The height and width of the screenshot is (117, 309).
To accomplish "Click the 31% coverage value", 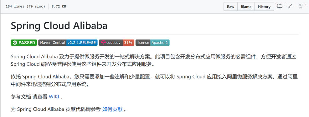I will tap(128, 43).
